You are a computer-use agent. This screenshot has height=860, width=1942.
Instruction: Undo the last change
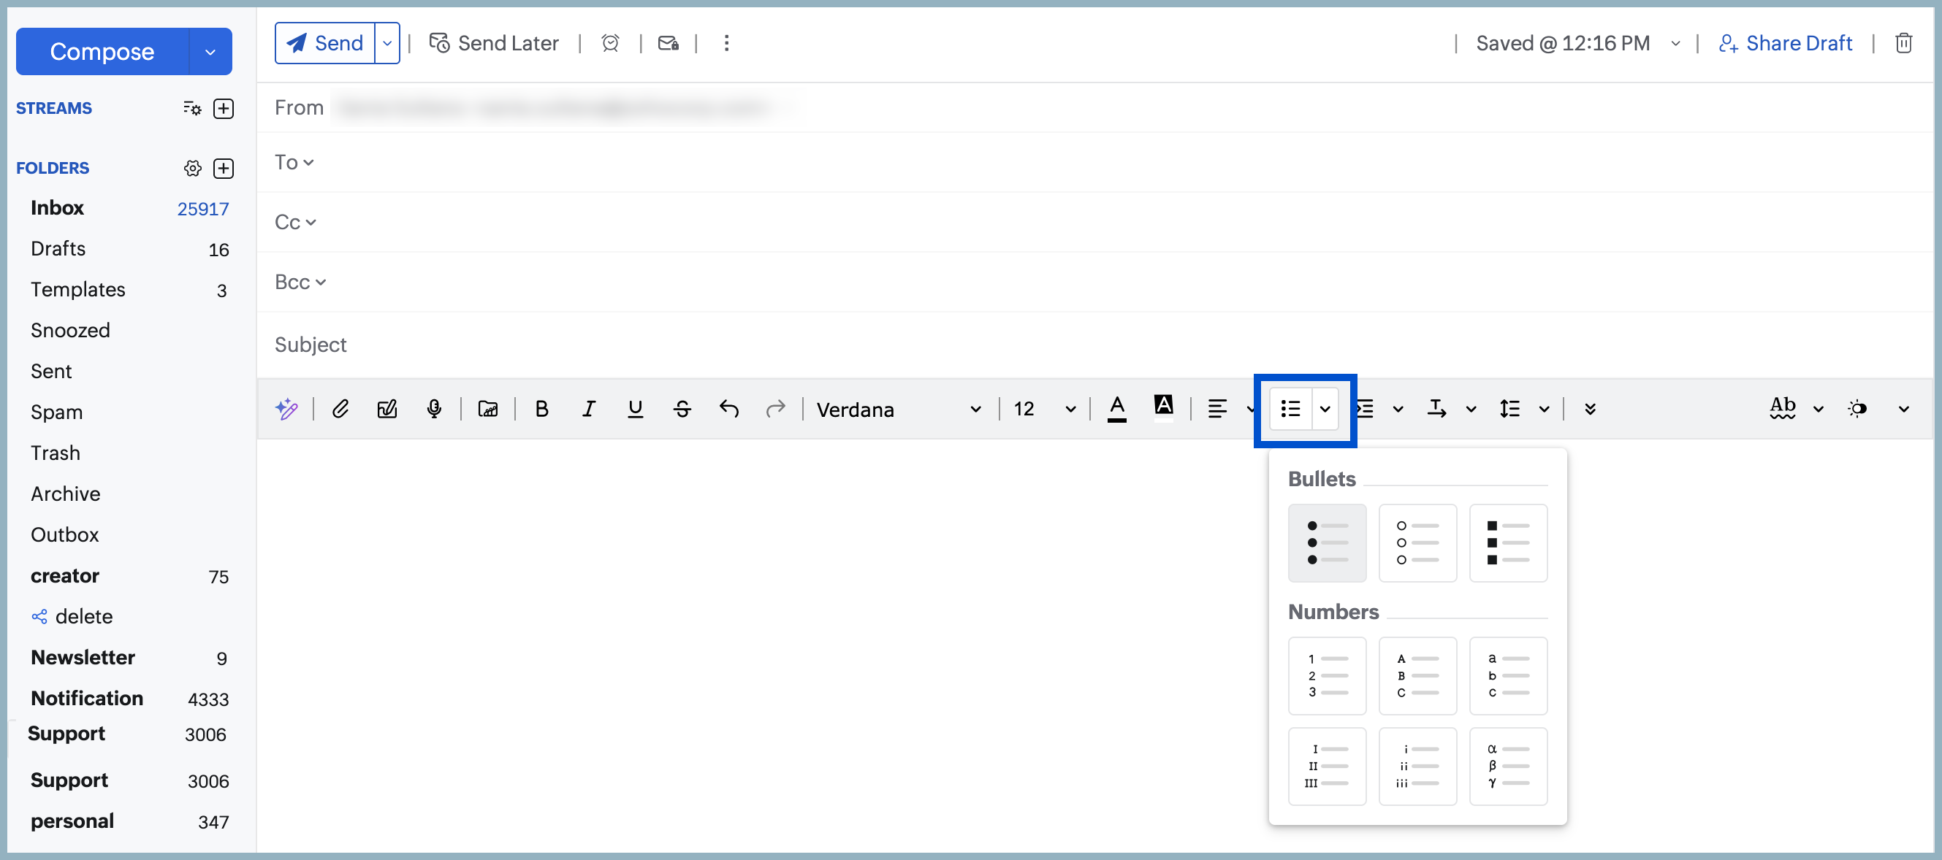pos(729,409)
